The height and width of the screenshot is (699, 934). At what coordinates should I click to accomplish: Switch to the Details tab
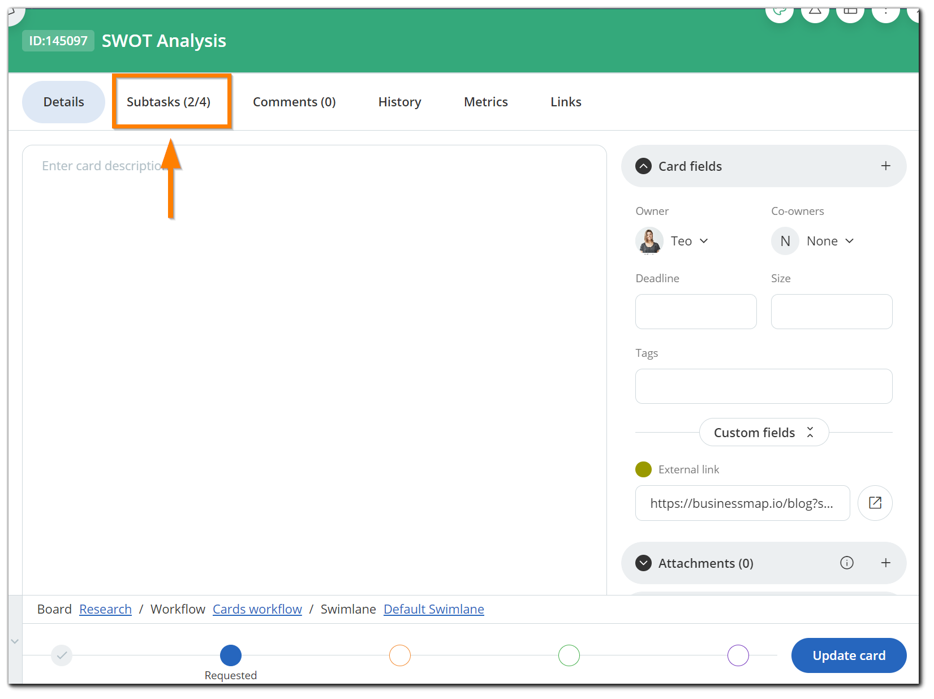(x=63, y=102)
